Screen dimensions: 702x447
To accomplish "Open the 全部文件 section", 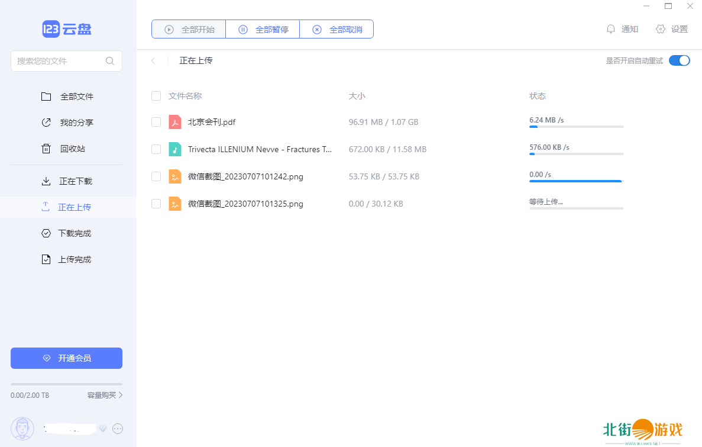I will pyautogui.click(x=76, y=97).
